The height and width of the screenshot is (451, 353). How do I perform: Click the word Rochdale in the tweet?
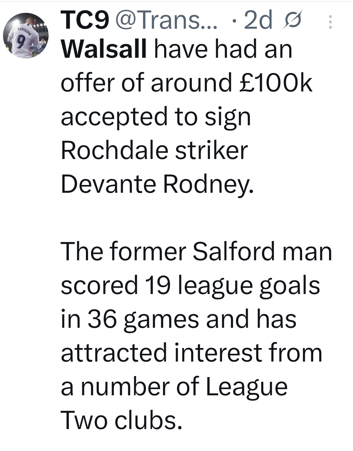pyautogui.click(x=114, y=151)
